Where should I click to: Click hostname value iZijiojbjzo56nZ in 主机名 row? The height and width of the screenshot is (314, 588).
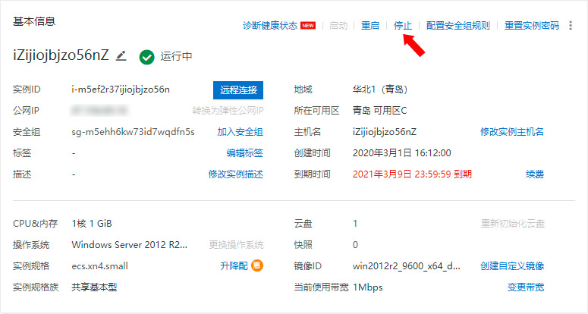tap(385, 132)
